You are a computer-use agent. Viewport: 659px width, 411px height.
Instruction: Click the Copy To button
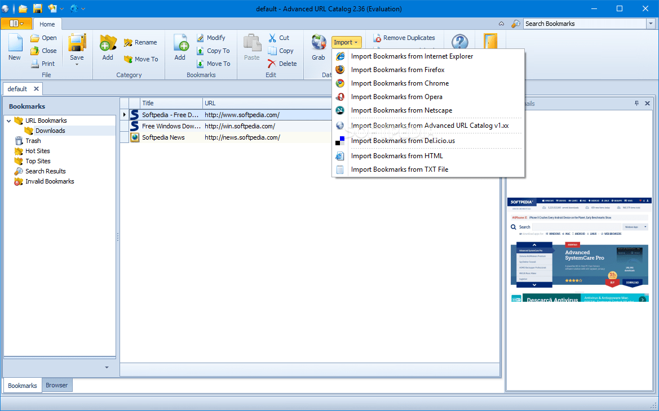(214, 51)
